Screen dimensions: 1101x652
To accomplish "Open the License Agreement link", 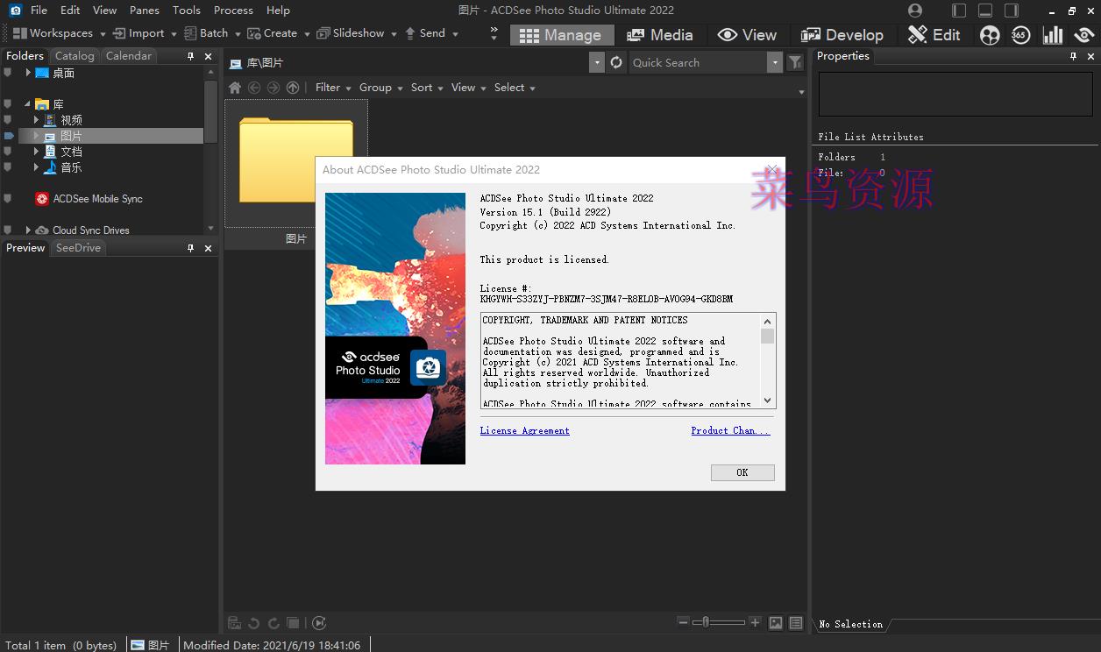I will tap(524, 430).
